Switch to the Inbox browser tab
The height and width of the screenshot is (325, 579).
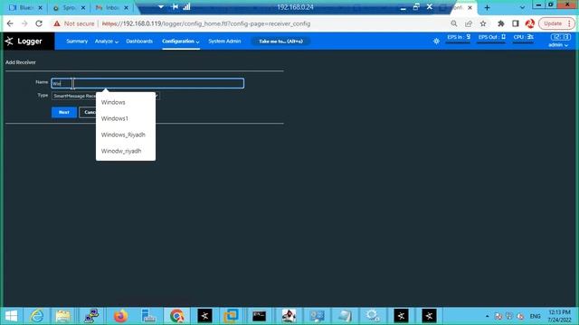tap(111, 7)
